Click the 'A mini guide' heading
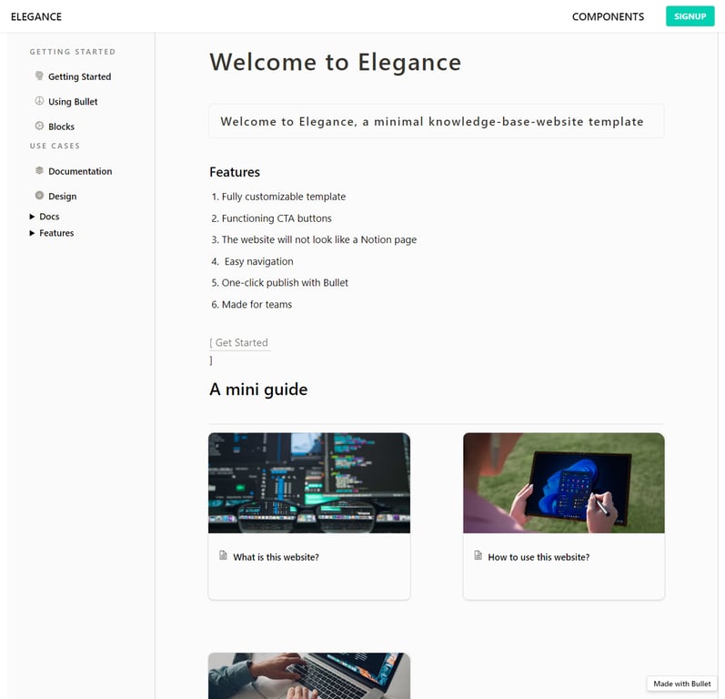 [x=258, y=390]
